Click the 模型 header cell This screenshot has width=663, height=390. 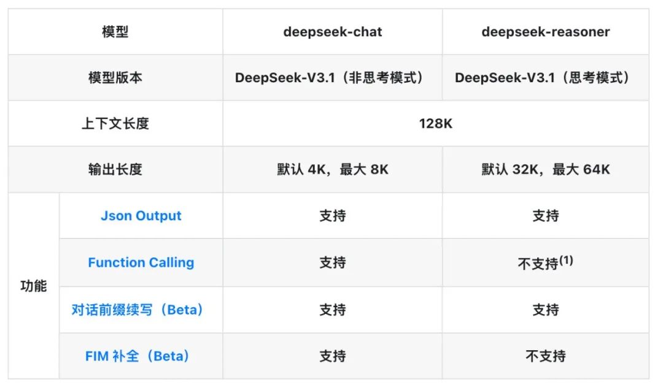pos(115,32)
